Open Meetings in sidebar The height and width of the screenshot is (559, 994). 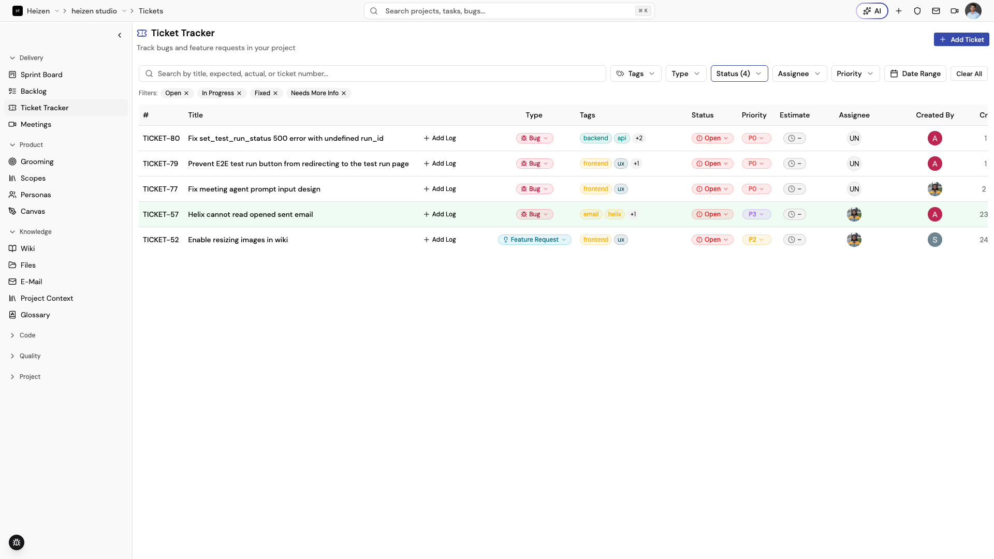(66, 124)
